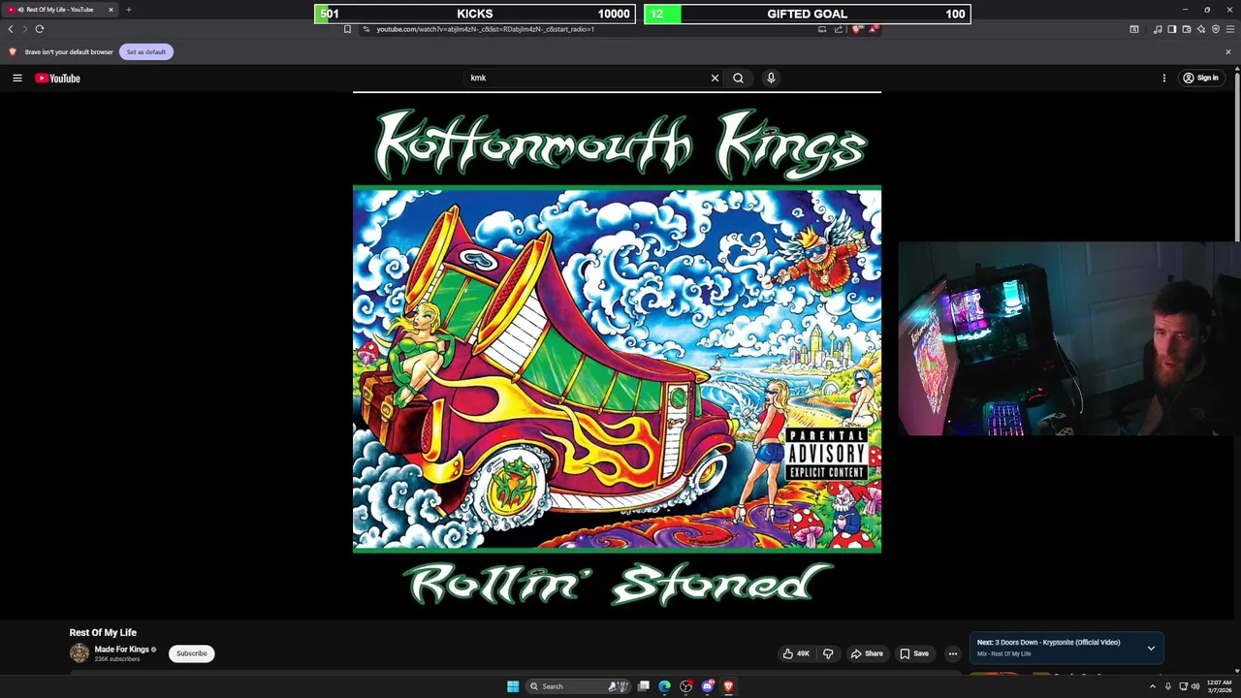Share the page URL via address bar icon
Image resolution: width=1241 pixels, height=698 pixels.
(x=839, y=29)
